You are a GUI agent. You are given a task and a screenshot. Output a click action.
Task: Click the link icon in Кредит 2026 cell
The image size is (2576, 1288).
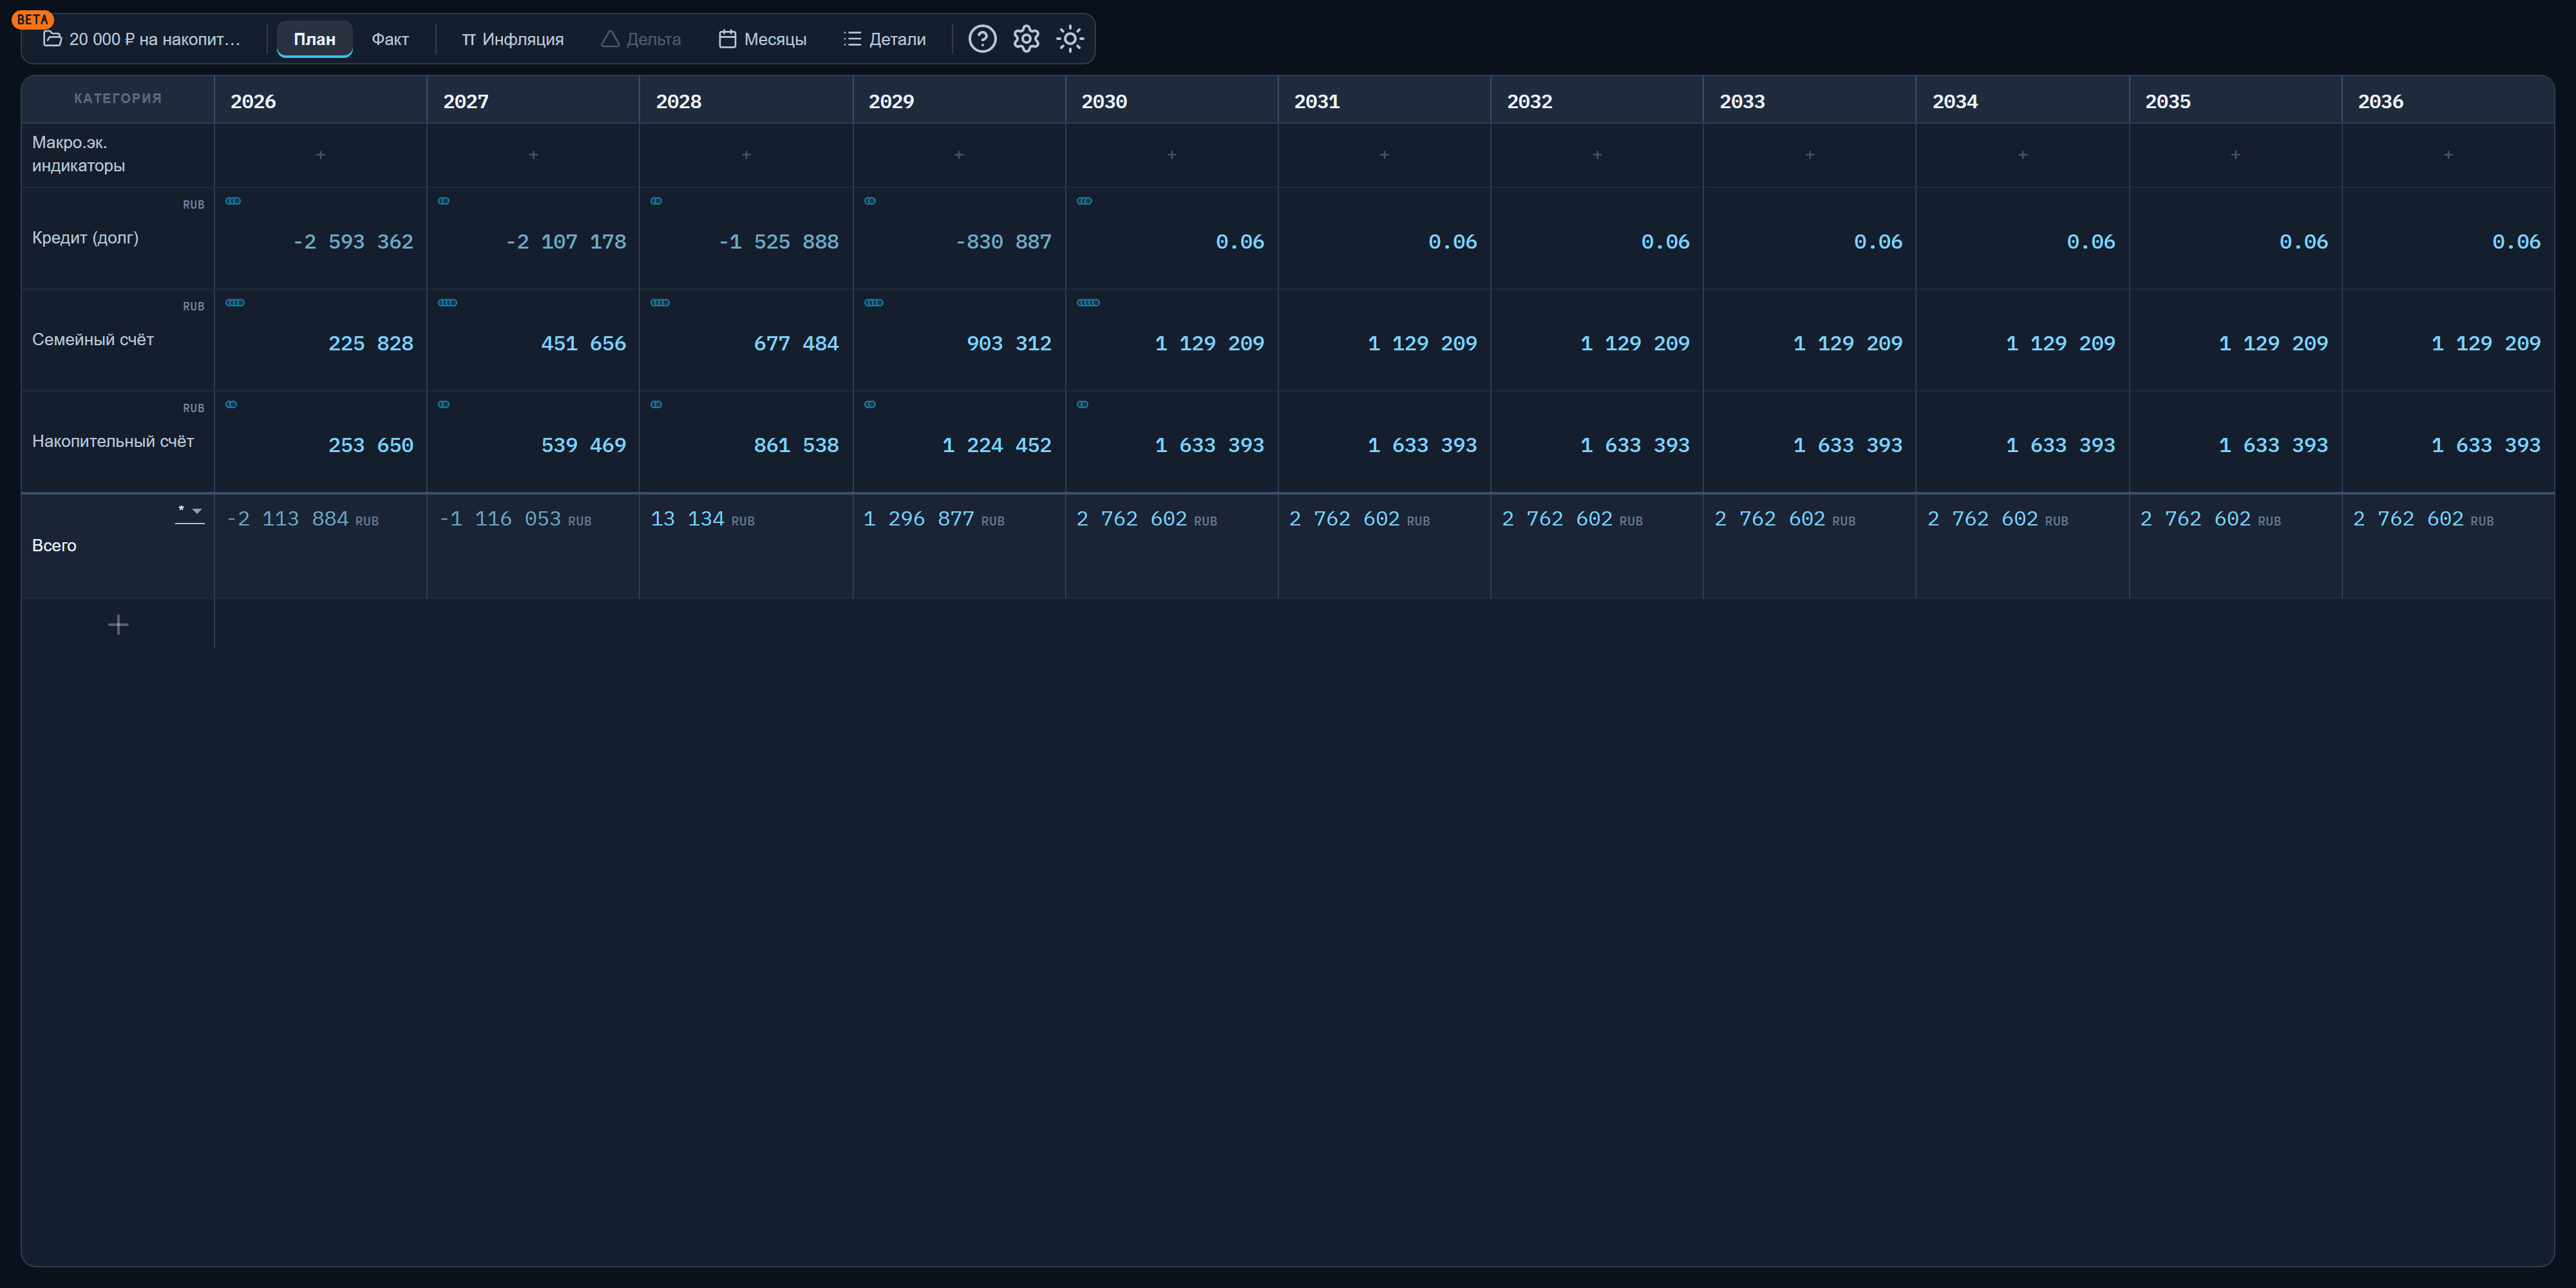(233, 201)
